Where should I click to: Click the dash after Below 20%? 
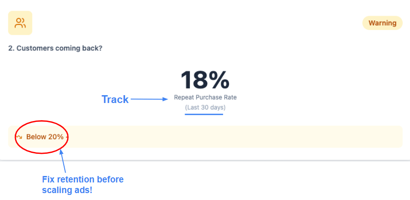[x=67, y=137]
